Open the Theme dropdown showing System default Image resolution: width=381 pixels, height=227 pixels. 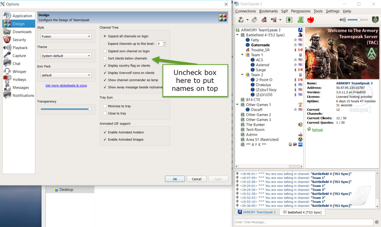[66, 56]
